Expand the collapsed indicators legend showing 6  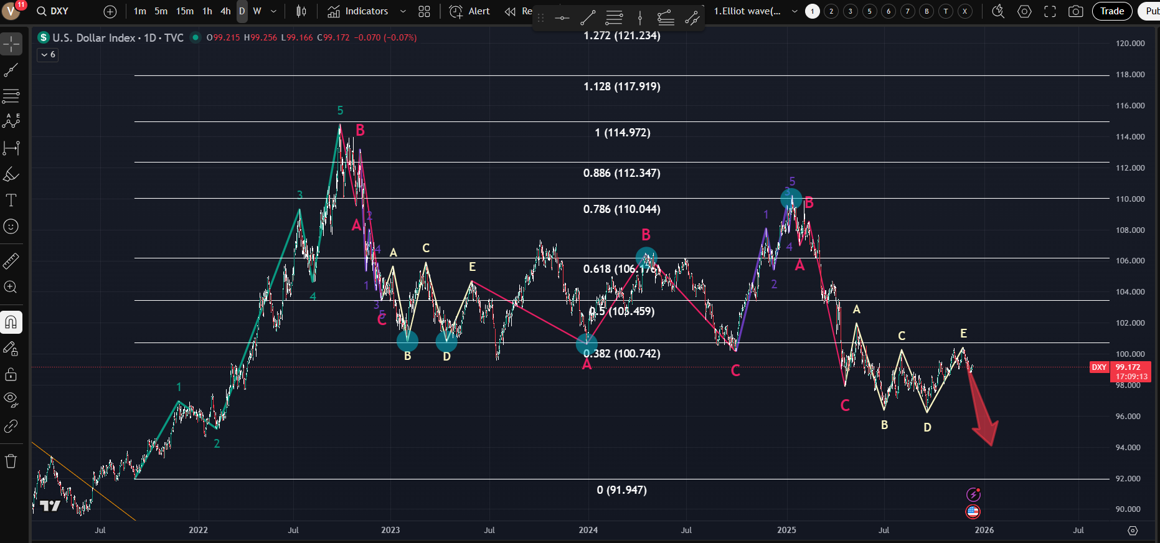tap(48, 55)
